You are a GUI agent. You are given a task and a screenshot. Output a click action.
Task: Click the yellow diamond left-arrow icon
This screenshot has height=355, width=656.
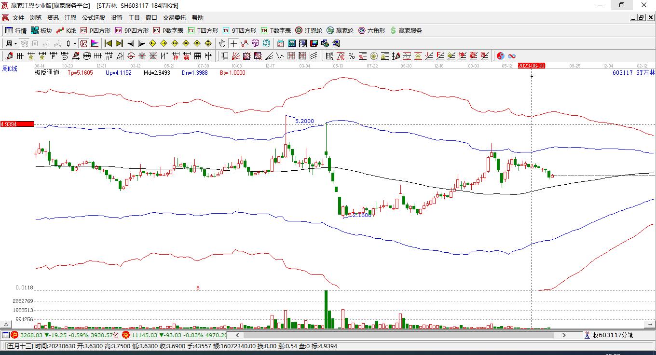point(153,43)
